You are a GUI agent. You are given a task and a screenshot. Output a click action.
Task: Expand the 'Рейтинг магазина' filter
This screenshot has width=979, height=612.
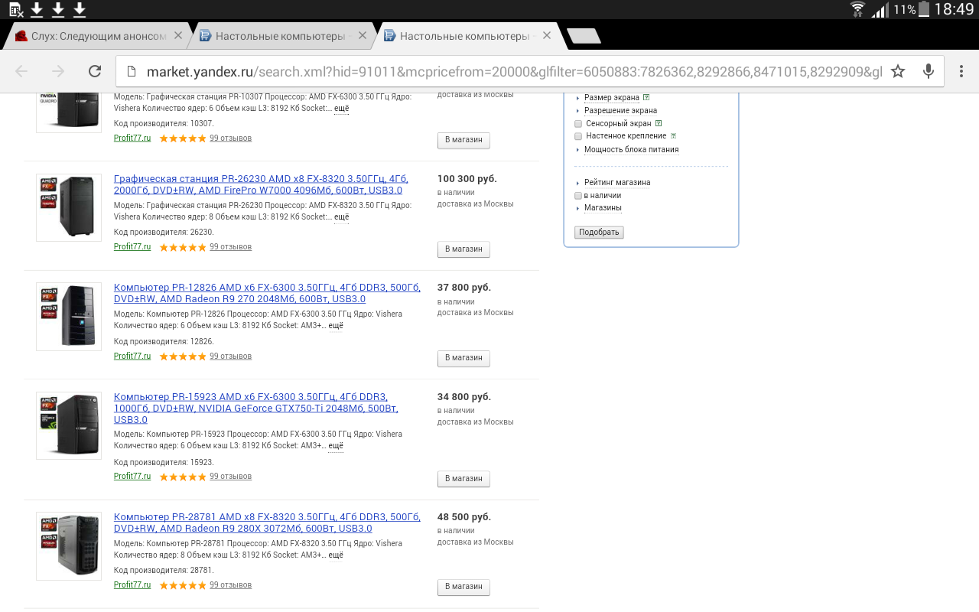pyautogui.click(x=616, y=183)
